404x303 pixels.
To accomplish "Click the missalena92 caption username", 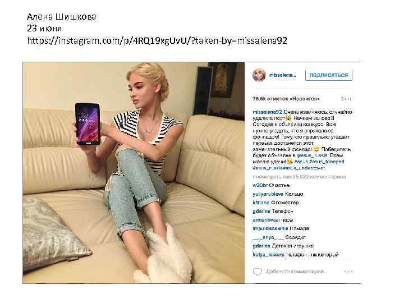I will click(267, 112).
